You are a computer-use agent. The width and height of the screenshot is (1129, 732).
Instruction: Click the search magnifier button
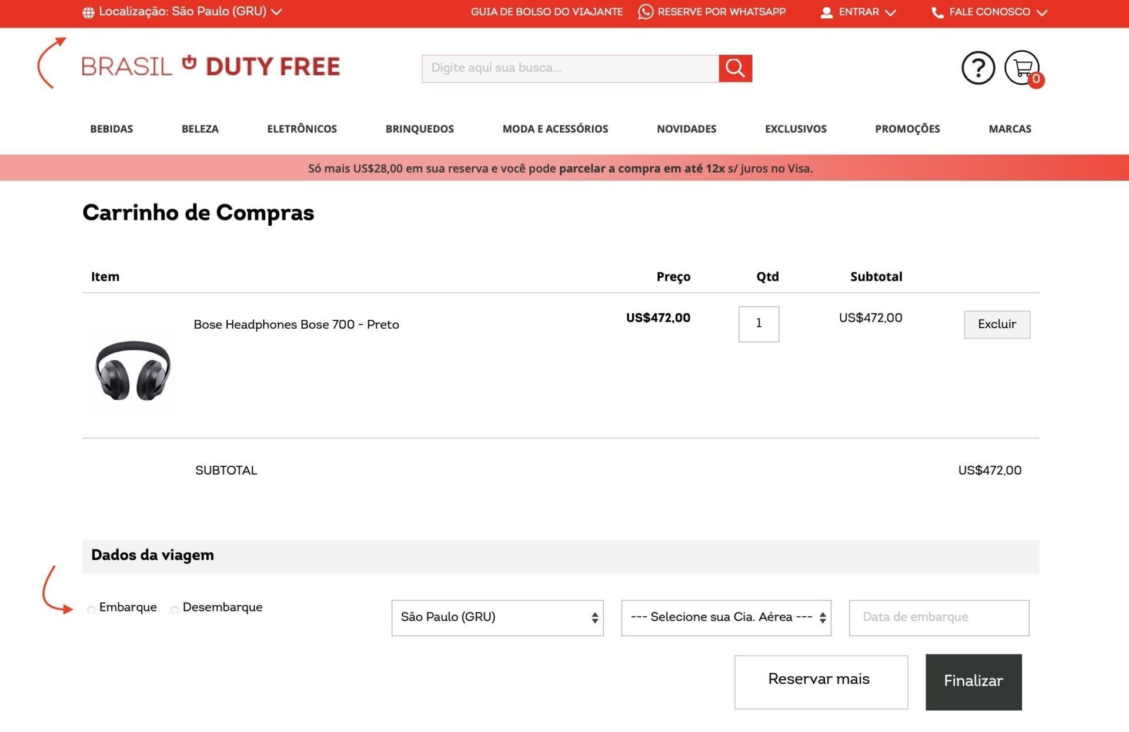click(735, 68)
